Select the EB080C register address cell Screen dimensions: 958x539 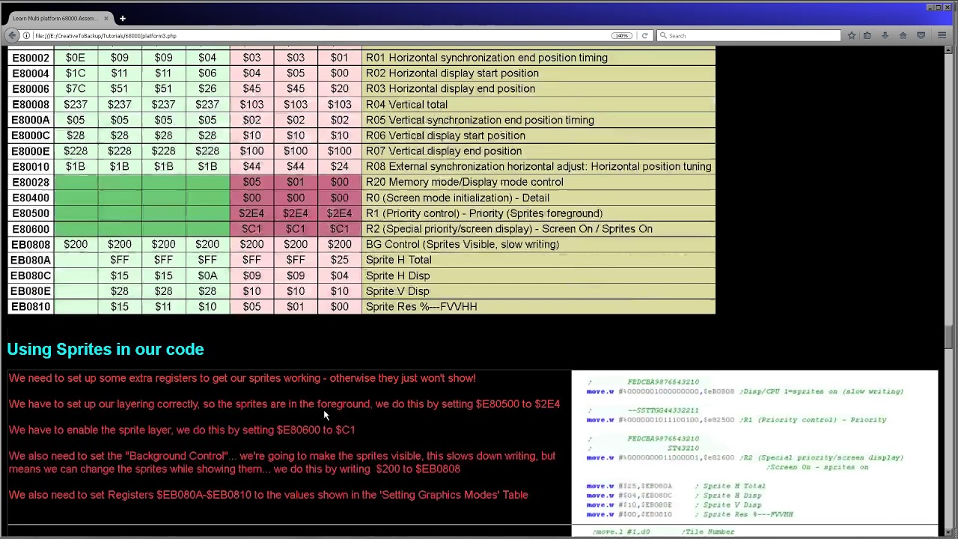(x=31, y=275)
